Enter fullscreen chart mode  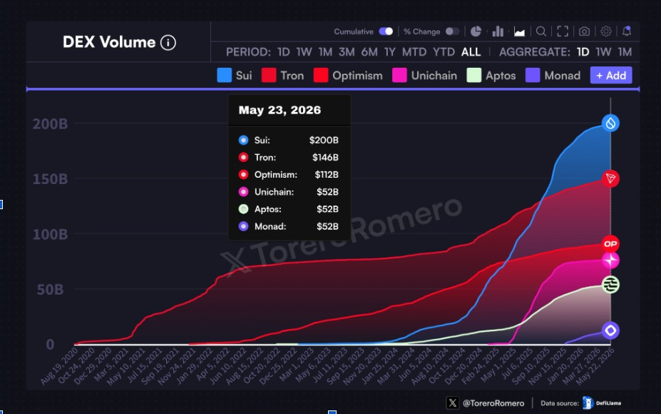tap(563, 31)
